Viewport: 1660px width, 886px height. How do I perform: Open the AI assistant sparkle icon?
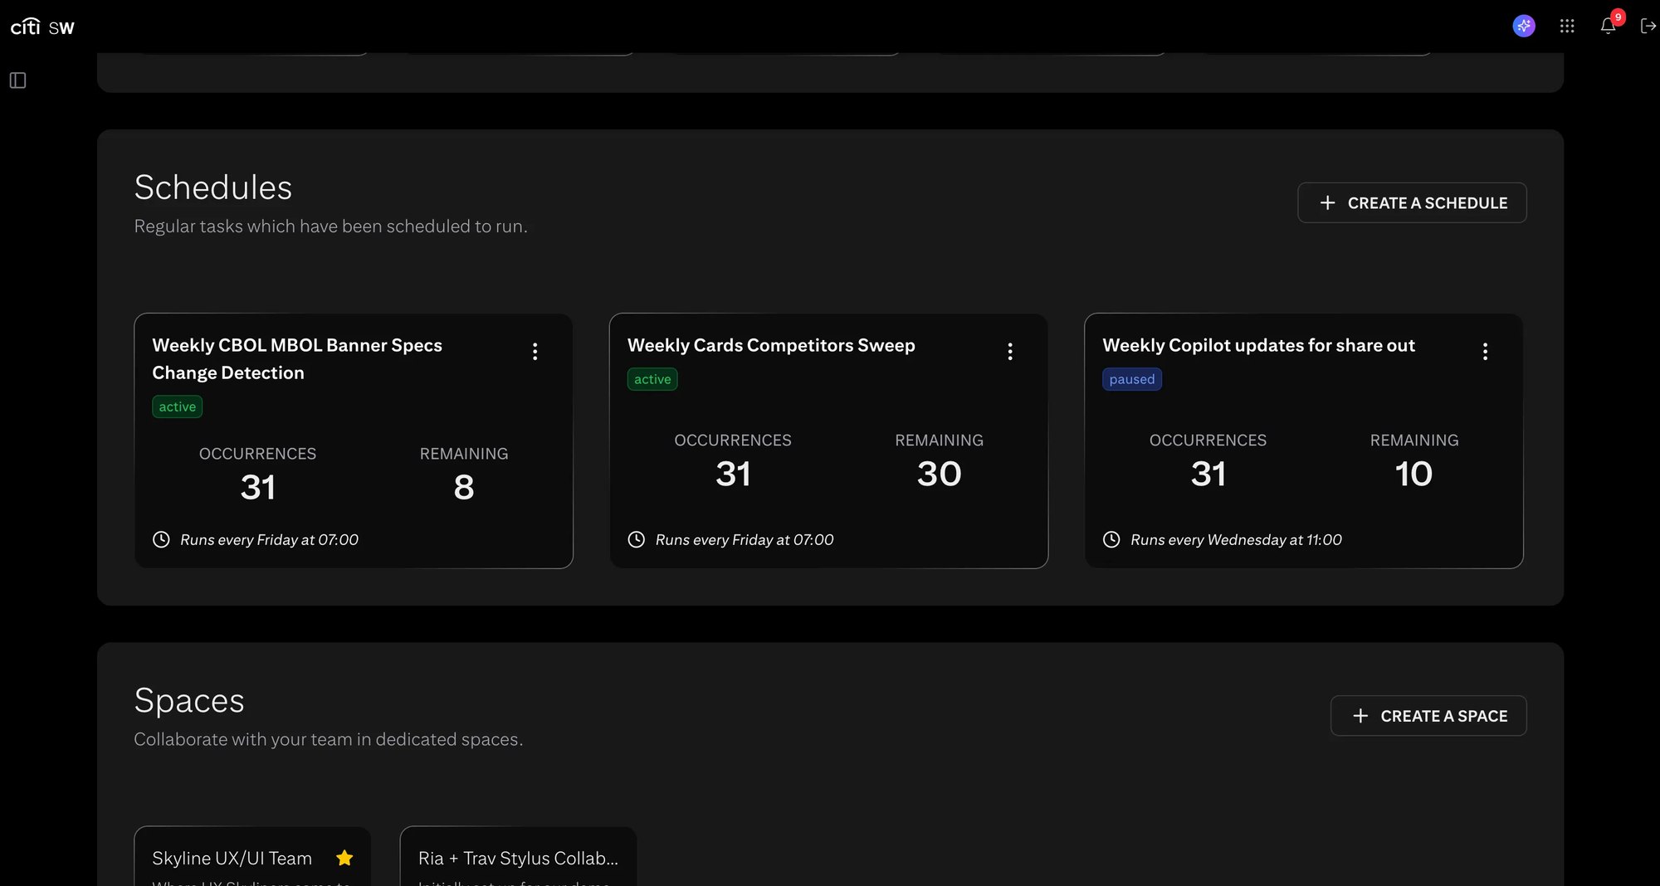[x=1524, y=27]
